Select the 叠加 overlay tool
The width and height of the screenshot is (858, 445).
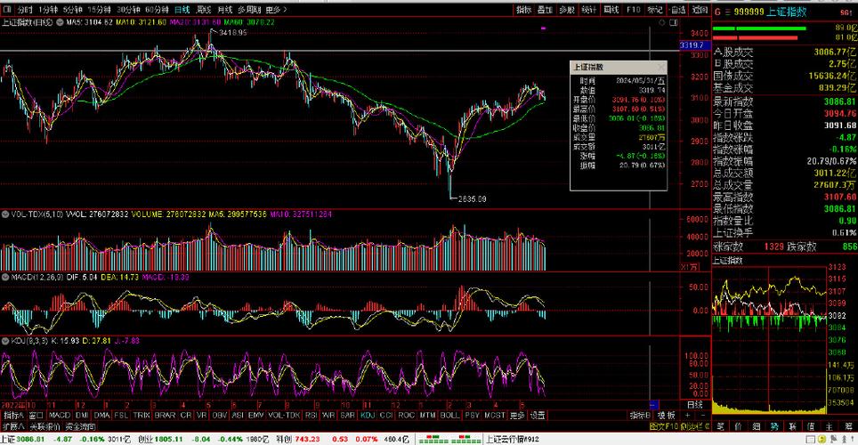545,9
